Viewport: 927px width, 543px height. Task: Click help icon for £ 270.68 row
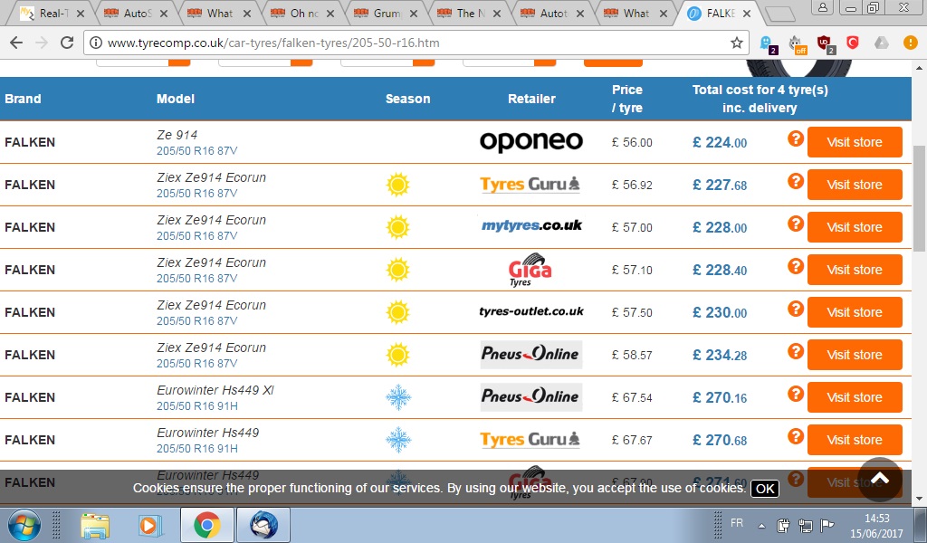coord(796,436)
